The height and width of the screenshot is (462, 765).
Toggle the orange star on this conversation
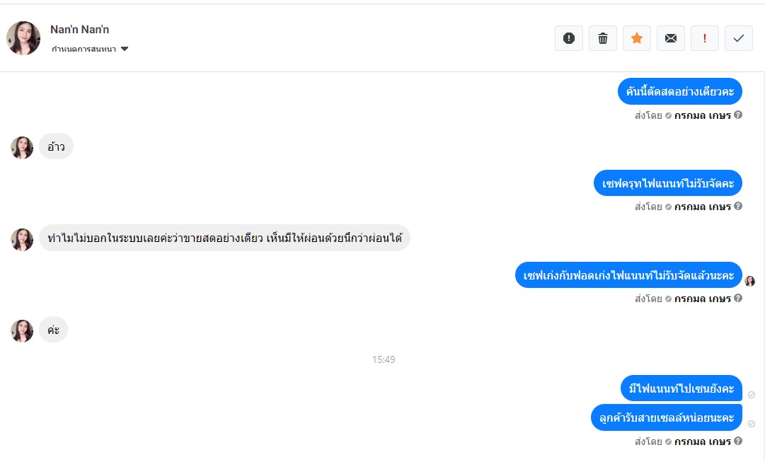pyautogui.click(x=637, y=38)
